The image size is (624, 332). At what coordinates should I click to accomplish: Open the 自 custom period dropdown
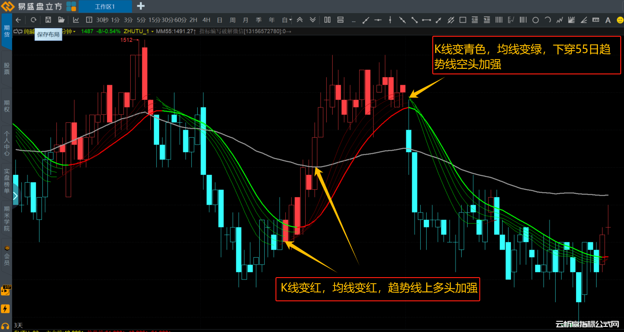287,20
